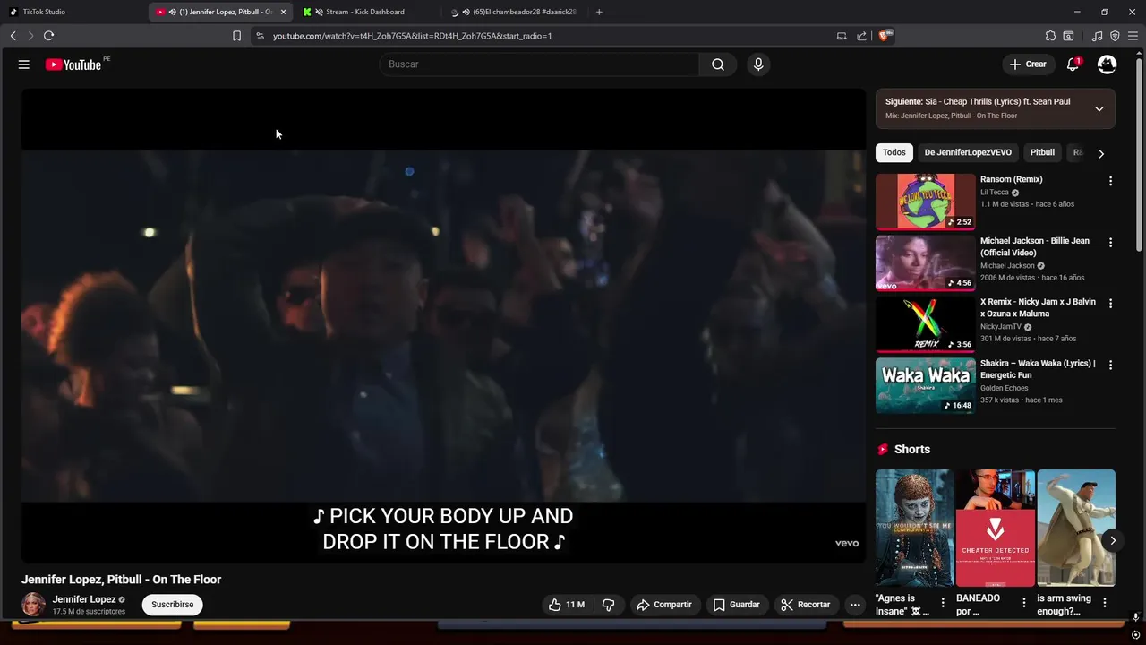Open the Cheater Detected short thumbnail

pyautogui.click(x=995, y=528)
